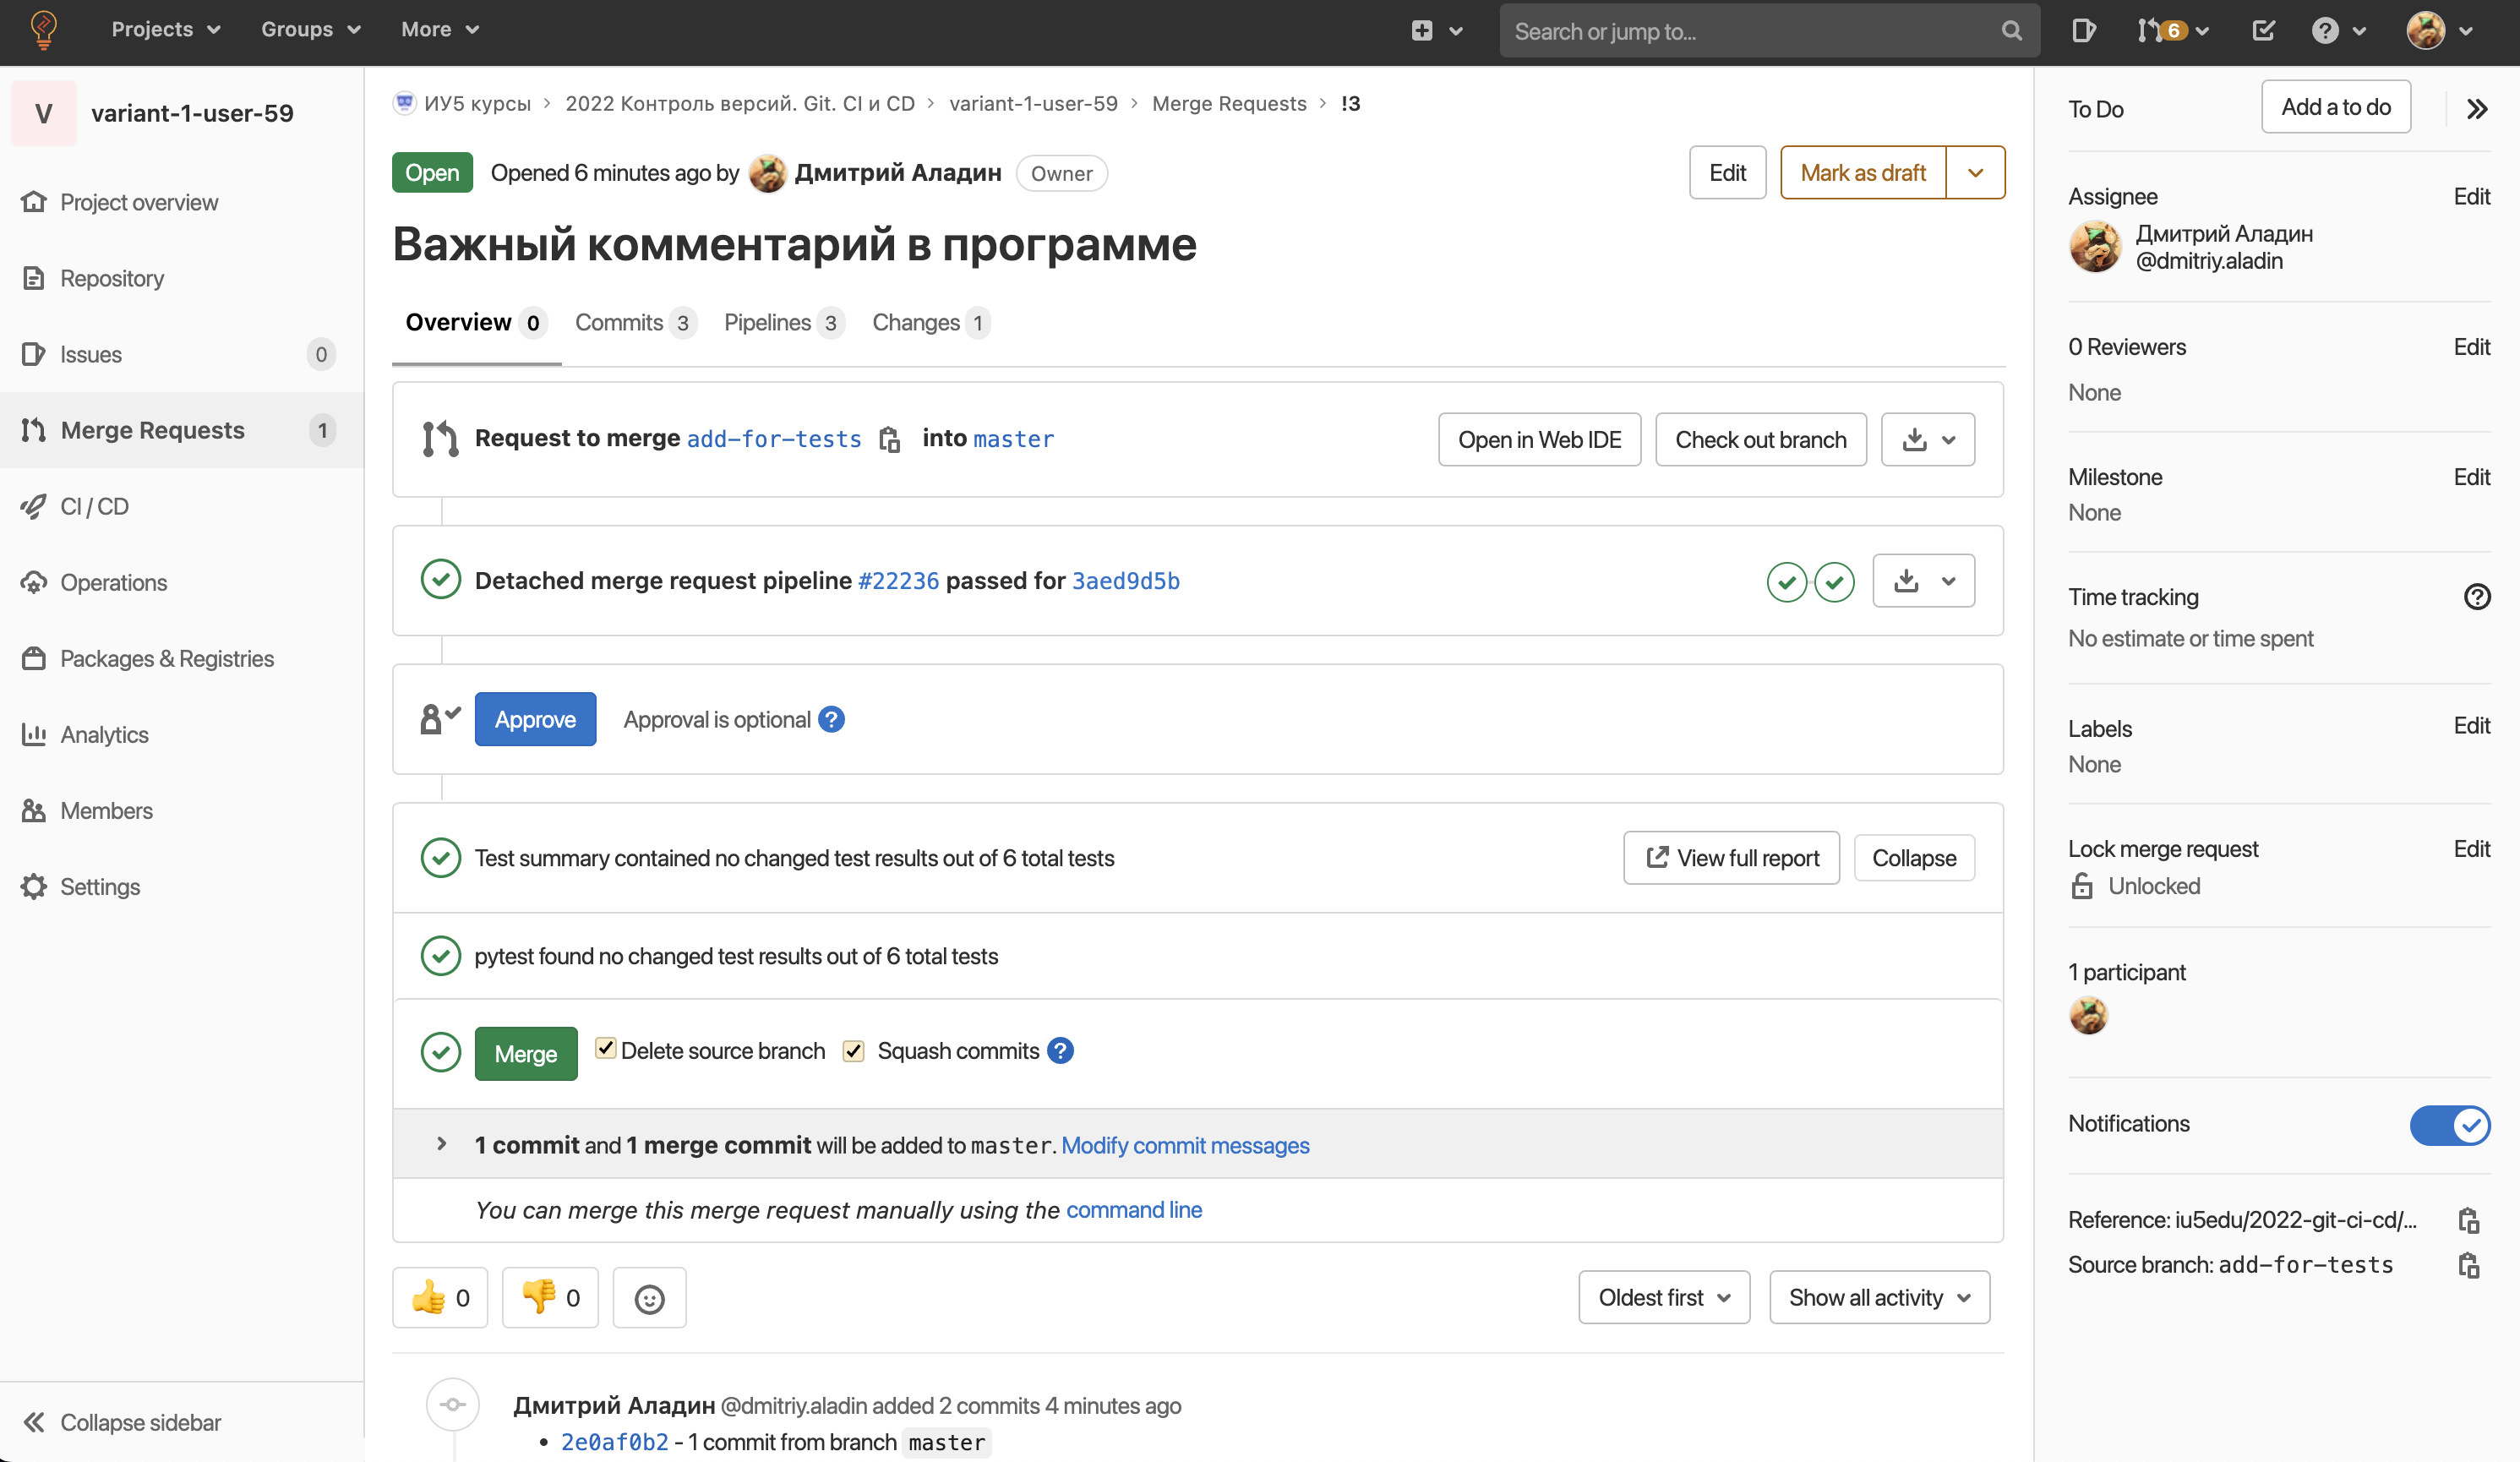Image resolution: width=2520 pixels, height=1462 pixels.
Task: Click the Approve button
Action: point(535,719)
